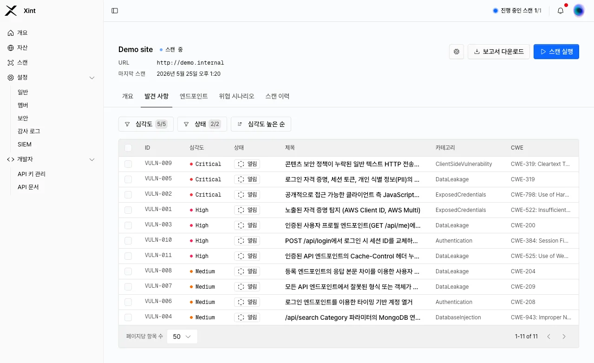The height and width of the screenshot is (363, 594).
Task: Select the VULN-003 row checkbox
Action: [x=128, y=225]
